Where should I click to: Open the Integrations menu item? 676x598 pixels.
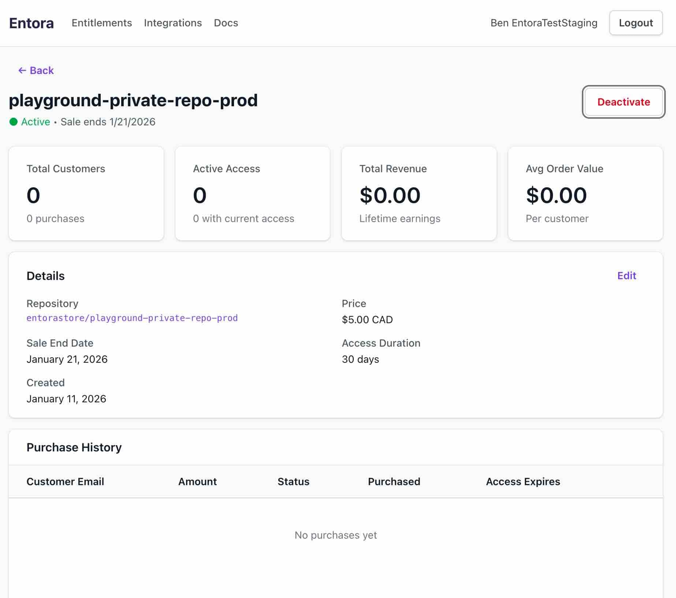[173, 23]
